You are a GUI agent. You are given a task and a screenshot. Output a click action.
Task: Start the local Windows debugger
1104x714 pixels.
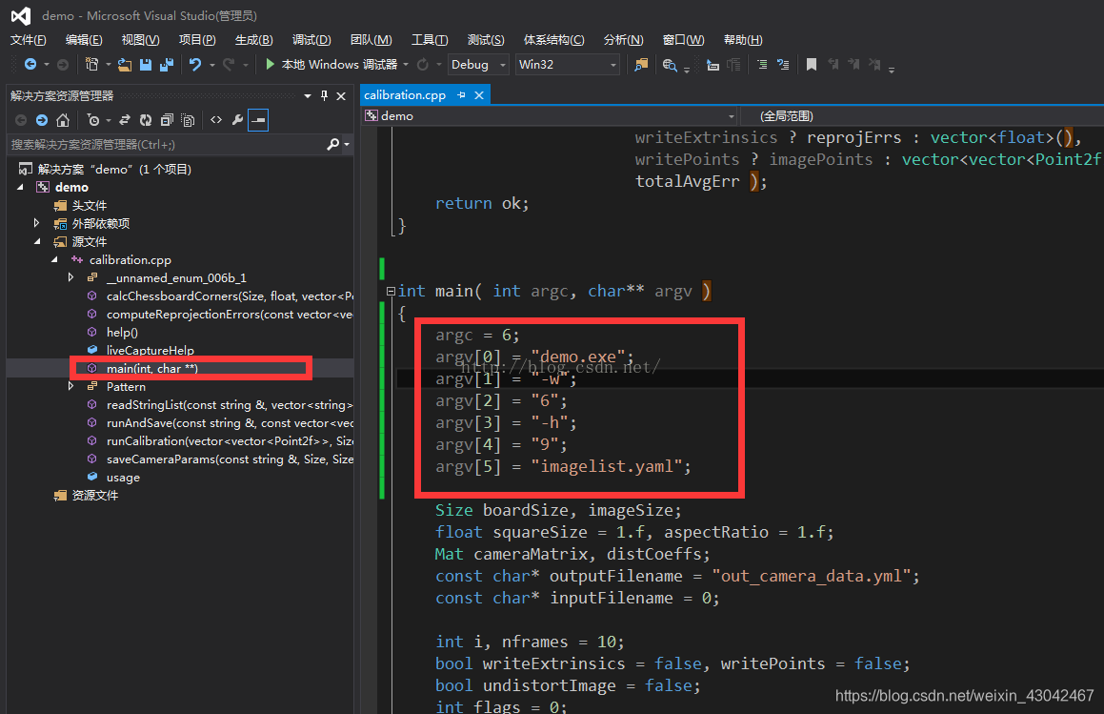(332, 64)
